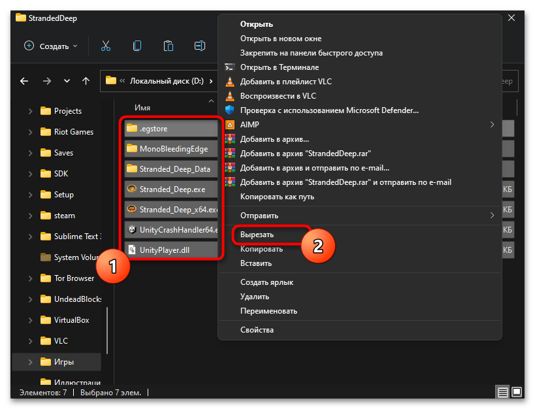
Task: Choose Копировать from the context menu
Action: pos(261,249)
